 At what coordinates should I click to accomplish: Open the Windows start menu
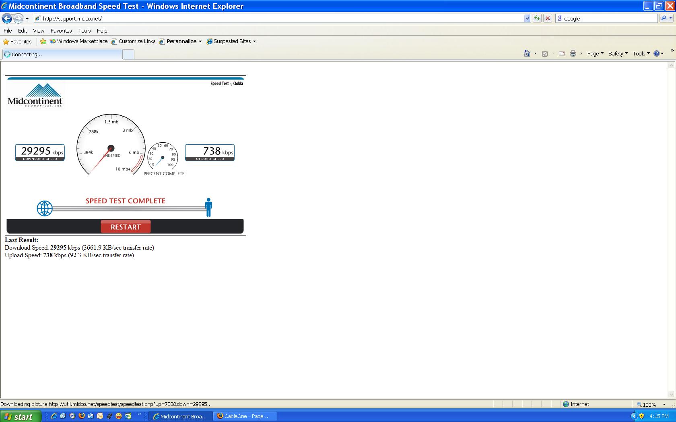tap(21, 416)
